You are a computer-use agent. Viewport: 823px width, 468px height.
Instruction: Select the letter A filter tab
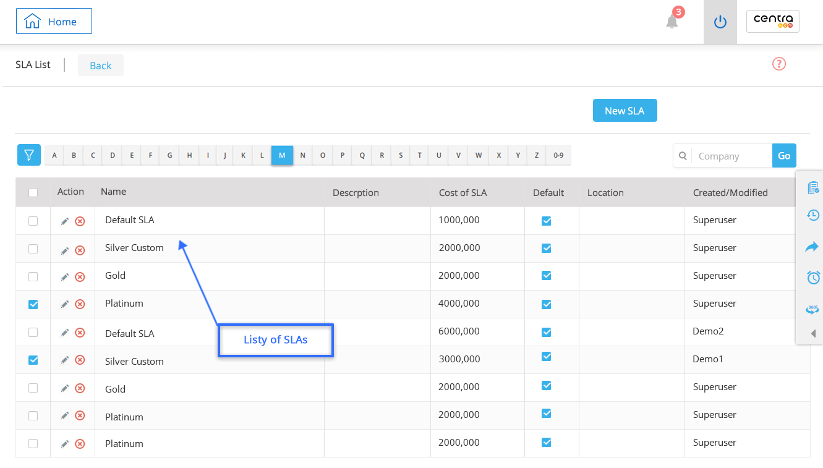[x=54, y=155]
